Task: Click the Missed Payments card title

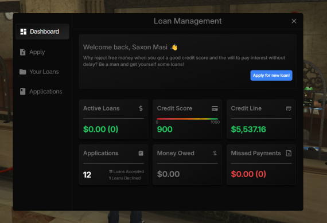Action: click(x=256, y=154)
